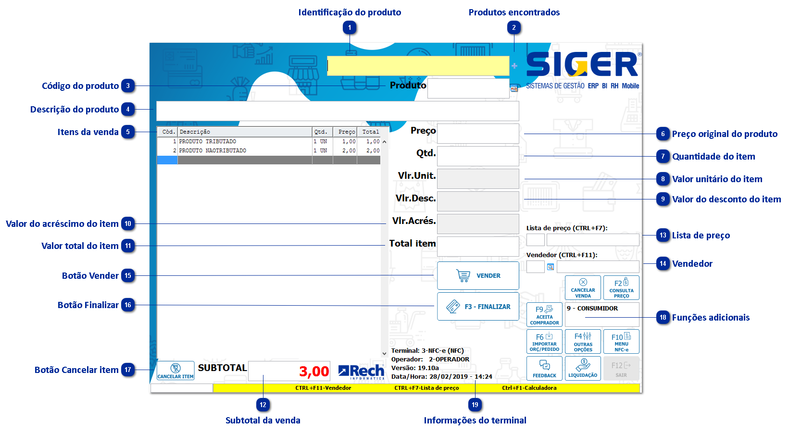The width and height of the screenshot is (789, 434).
Task: Select the PRODUTO NAOTRIBUTADO row
Action: coord(268,150)
